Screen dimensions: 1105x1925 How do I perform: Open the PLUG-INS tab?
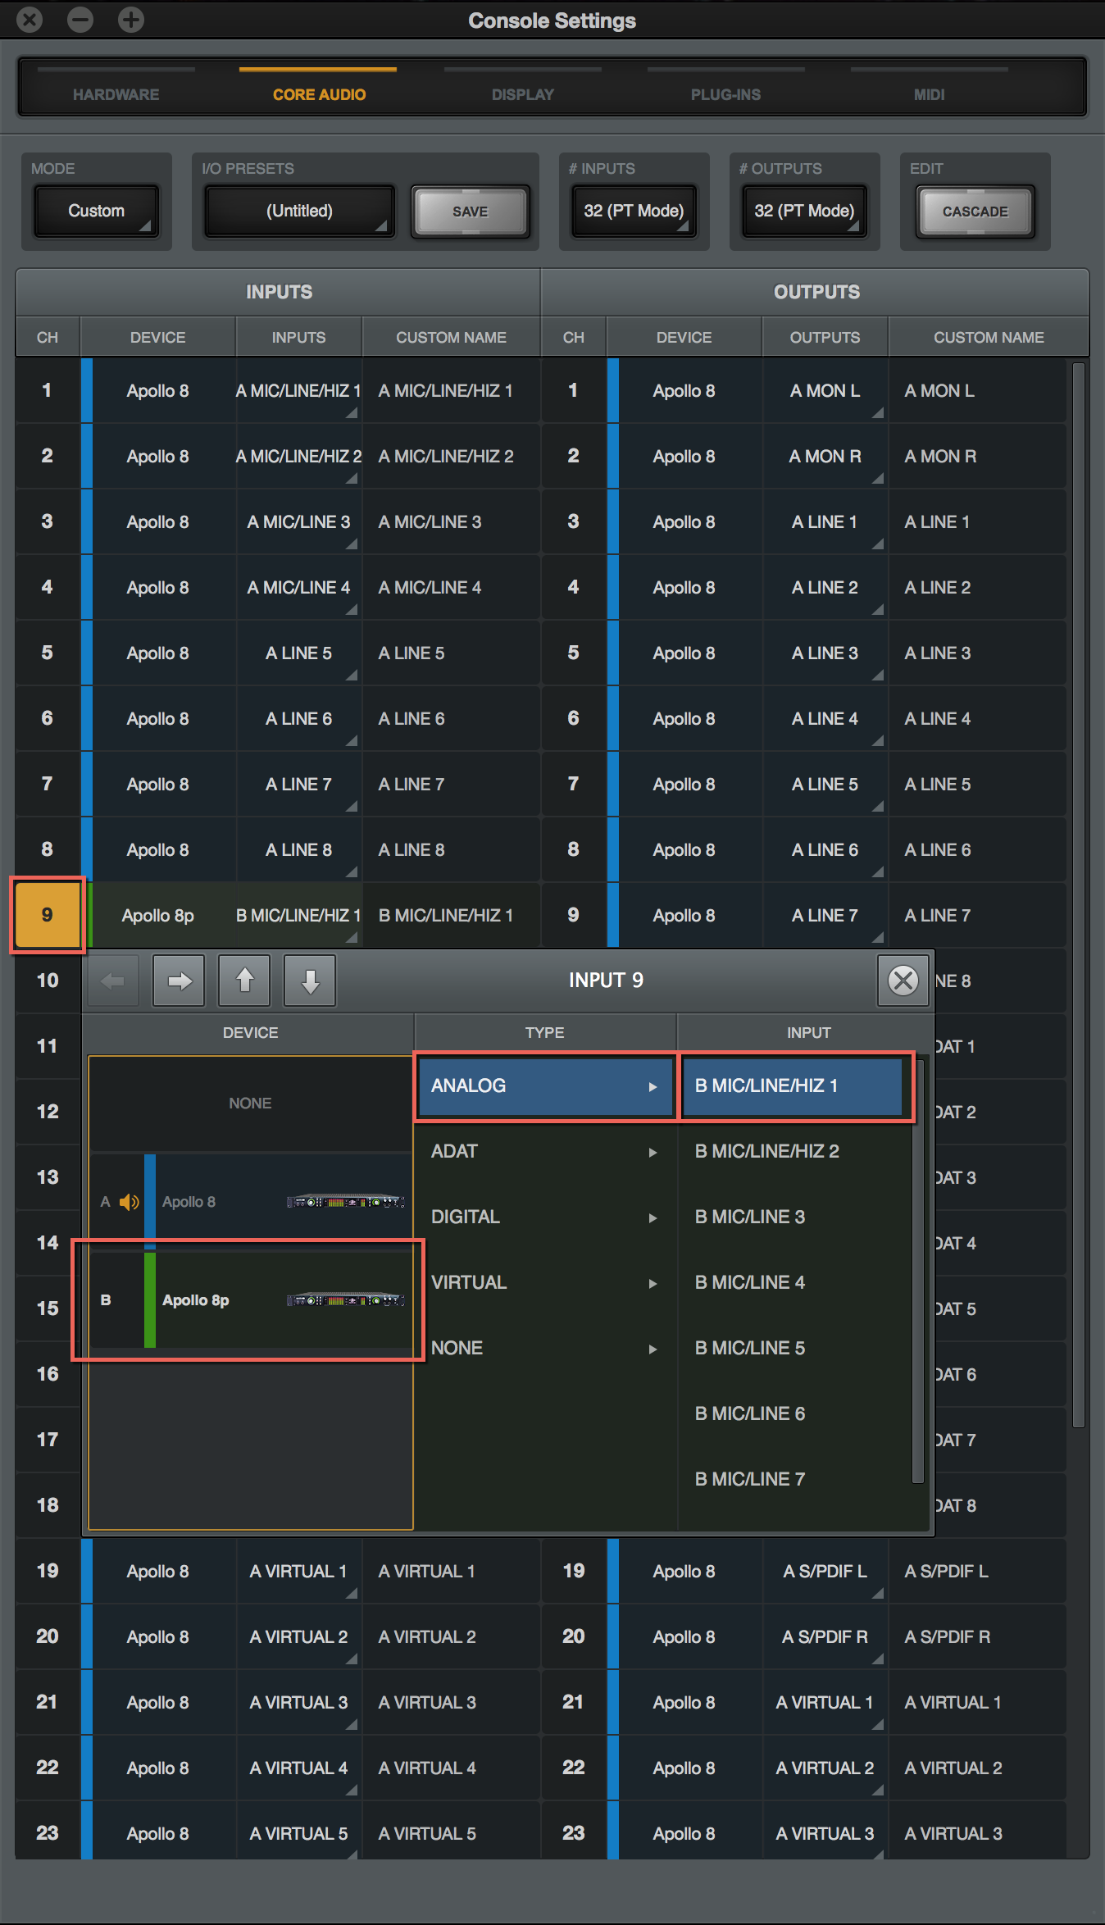tap(725, 94)
